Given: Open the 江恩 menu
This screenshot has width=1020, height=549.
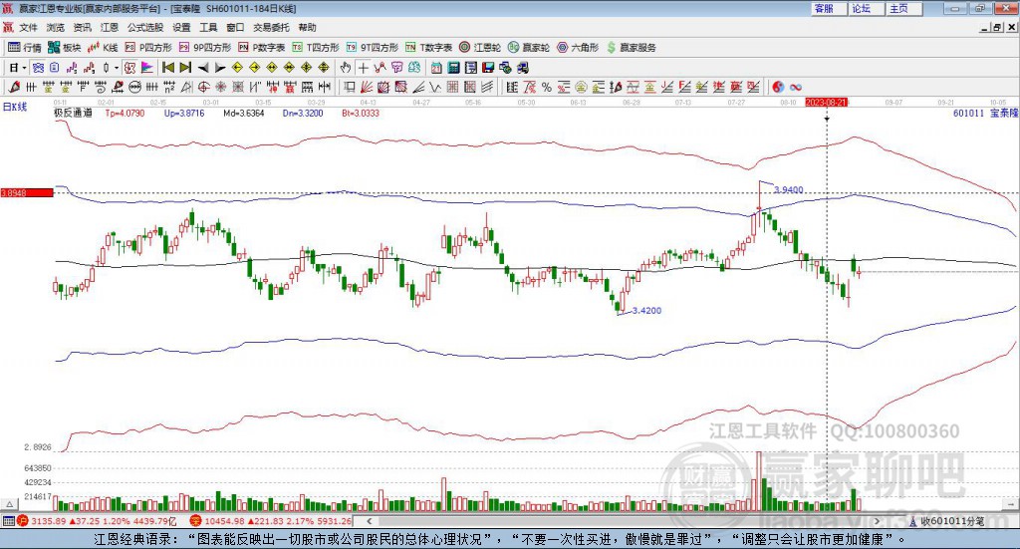Looking at the screenshot, I should click(x=110, y=27).
